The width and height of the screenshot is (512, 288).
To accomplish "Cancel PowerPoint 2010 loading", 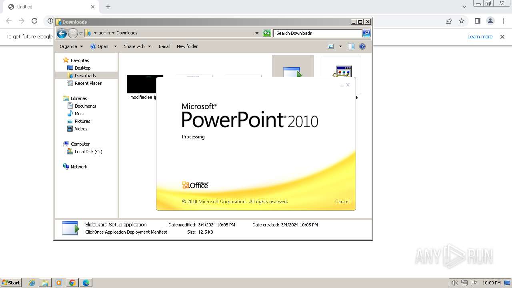I will point(342,202).
